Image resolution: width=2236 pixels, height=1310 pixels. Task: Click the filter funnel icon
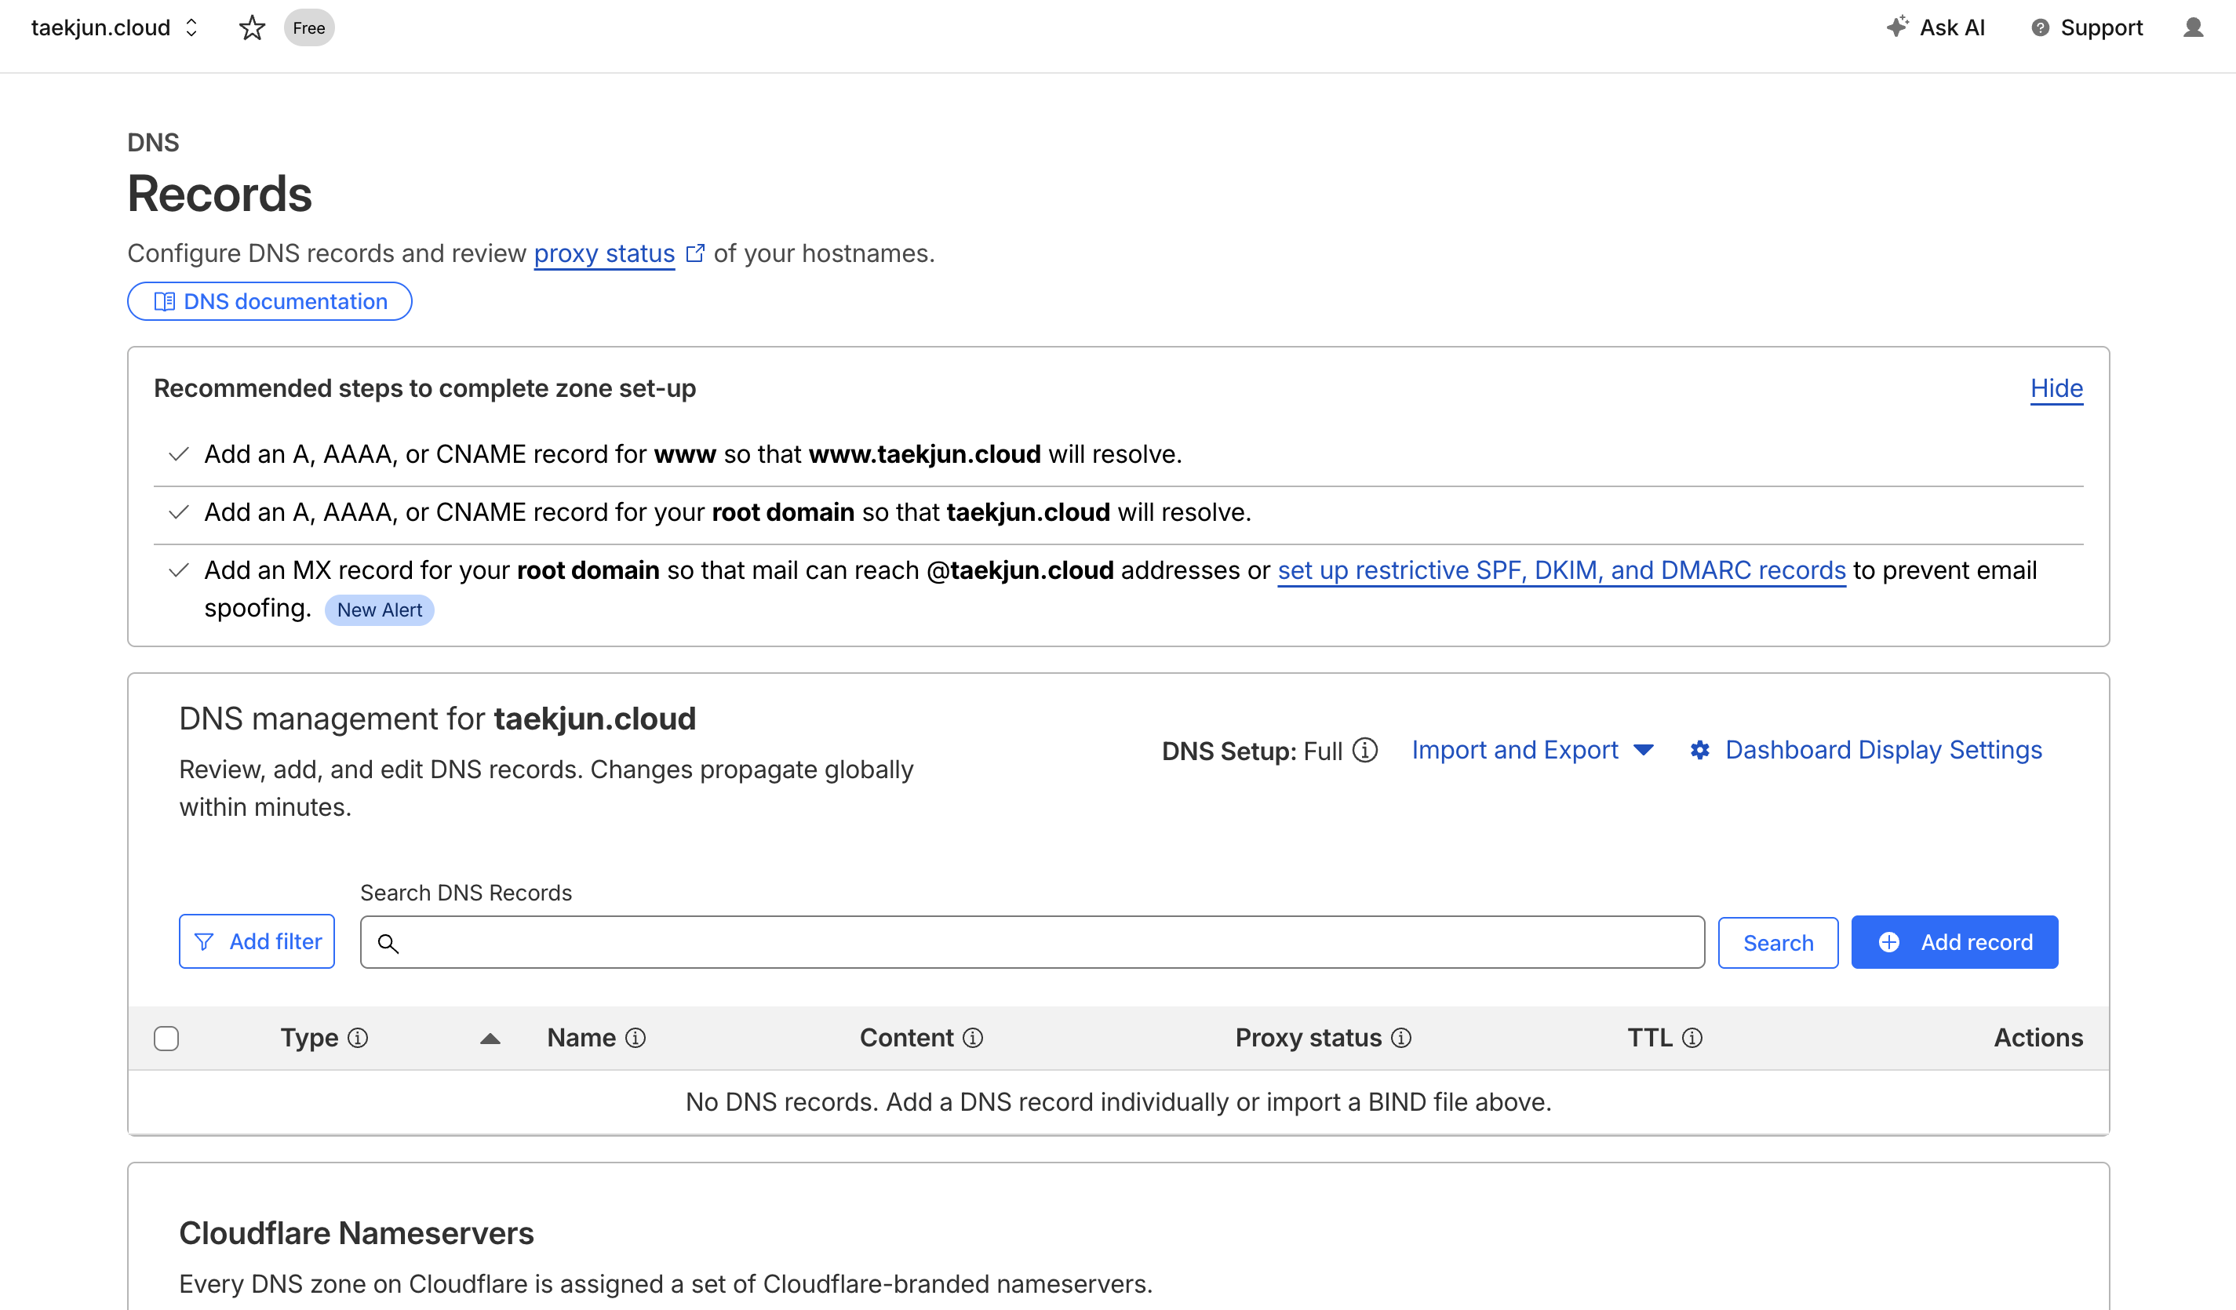[x=204, y=942]
